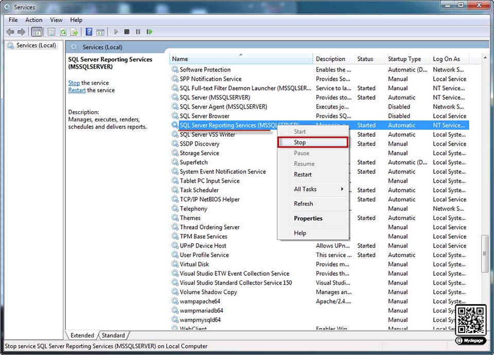
Task: Click the gear icon beside Virtual Disk
Action: [x=174, y=264]
